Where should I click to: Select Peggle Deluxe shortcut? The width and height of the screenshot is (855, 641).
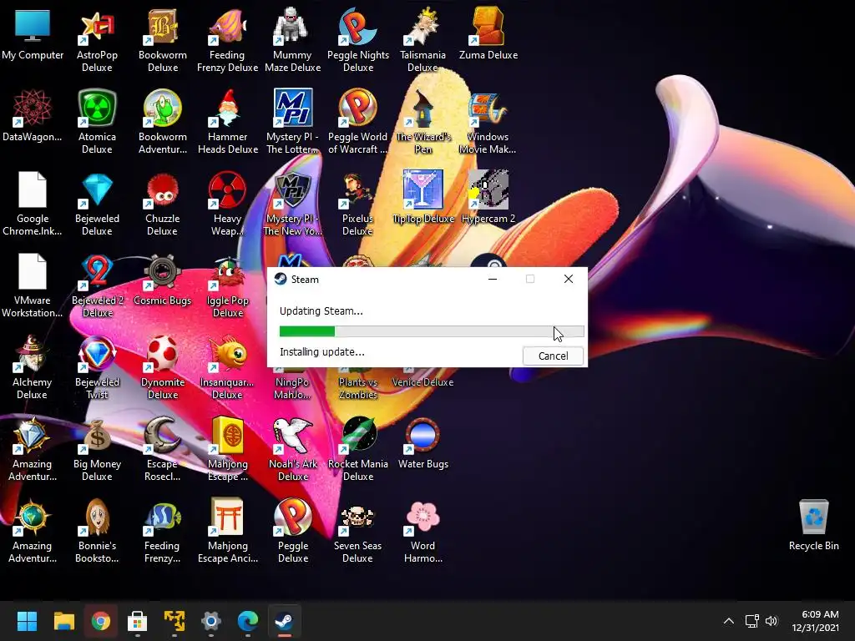pyautogui.click(x=292, y=532)
